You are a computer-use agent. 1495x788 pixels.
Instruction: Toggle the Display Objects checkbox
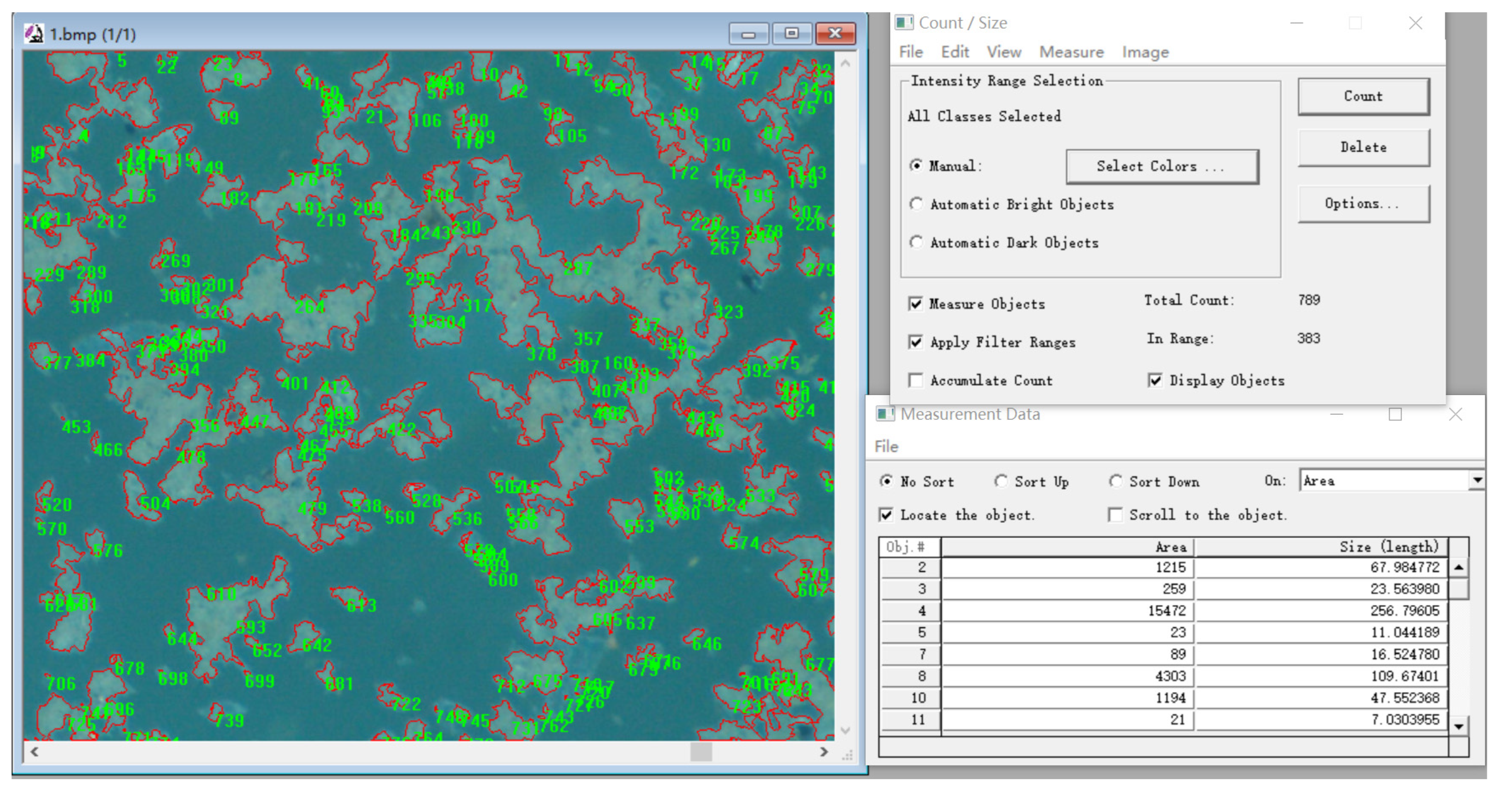(x=1155, y=380)
